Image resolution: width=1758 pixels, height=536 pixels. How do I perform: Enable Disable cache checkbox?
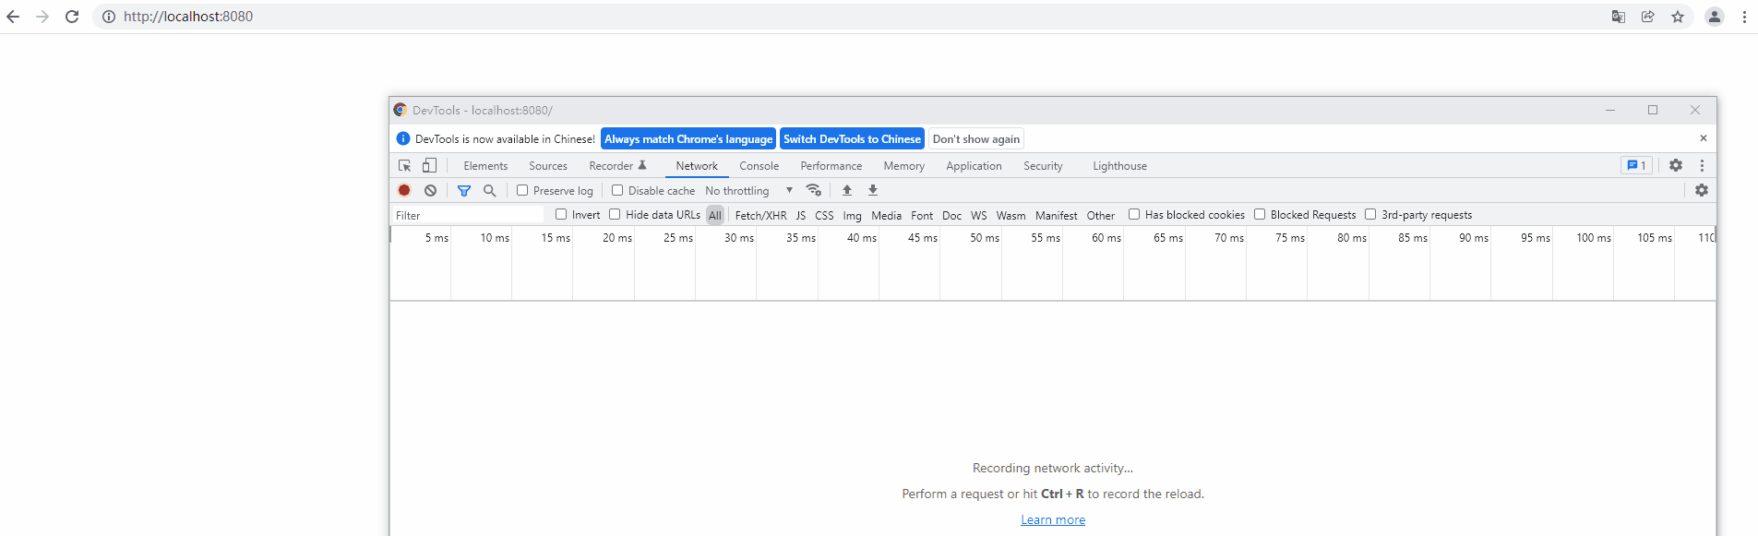(x=617, y=190)
